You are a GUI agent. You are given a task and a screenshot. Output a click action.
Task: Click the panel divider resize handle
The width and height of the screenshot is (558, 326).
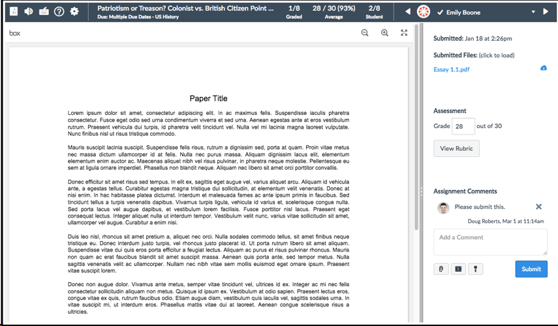coord(422,191)
